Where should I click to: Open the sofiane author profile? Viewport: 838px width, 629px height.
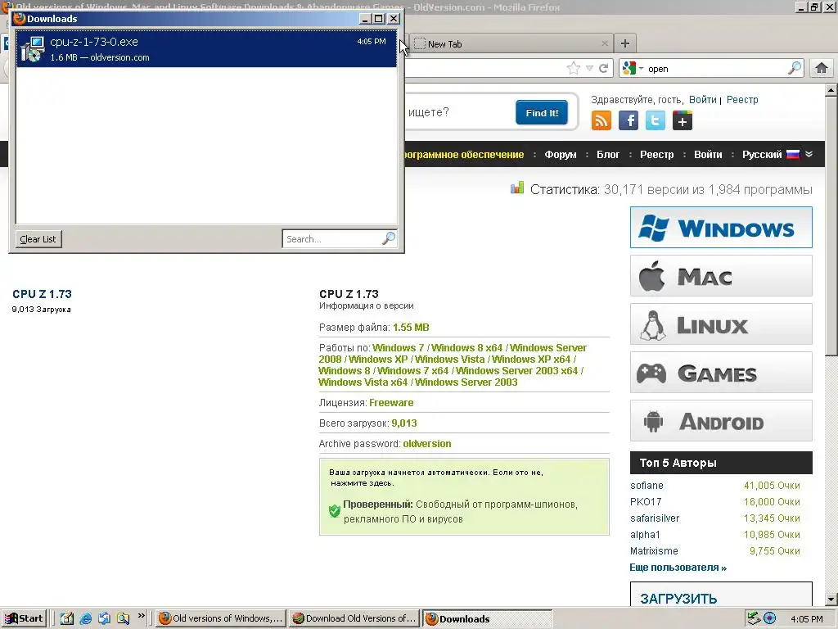pos(647,486)
